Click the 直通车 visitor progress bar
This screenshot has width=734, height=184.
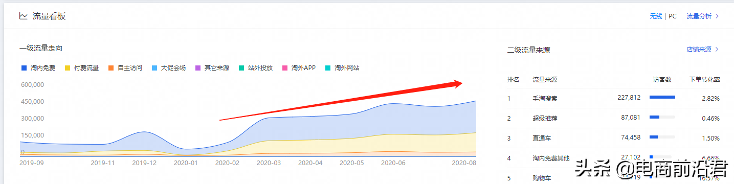click(662, 137)
